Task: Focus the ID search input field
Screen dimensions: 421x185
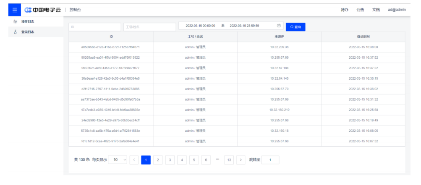Action: [x=94, y=27]
